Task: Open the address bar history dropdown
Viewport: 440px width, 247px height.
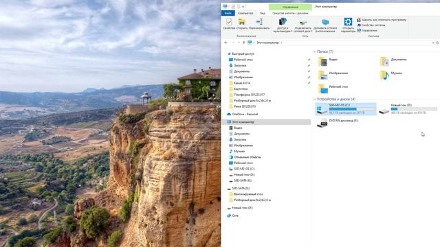Action: click(x=433, y=43)
